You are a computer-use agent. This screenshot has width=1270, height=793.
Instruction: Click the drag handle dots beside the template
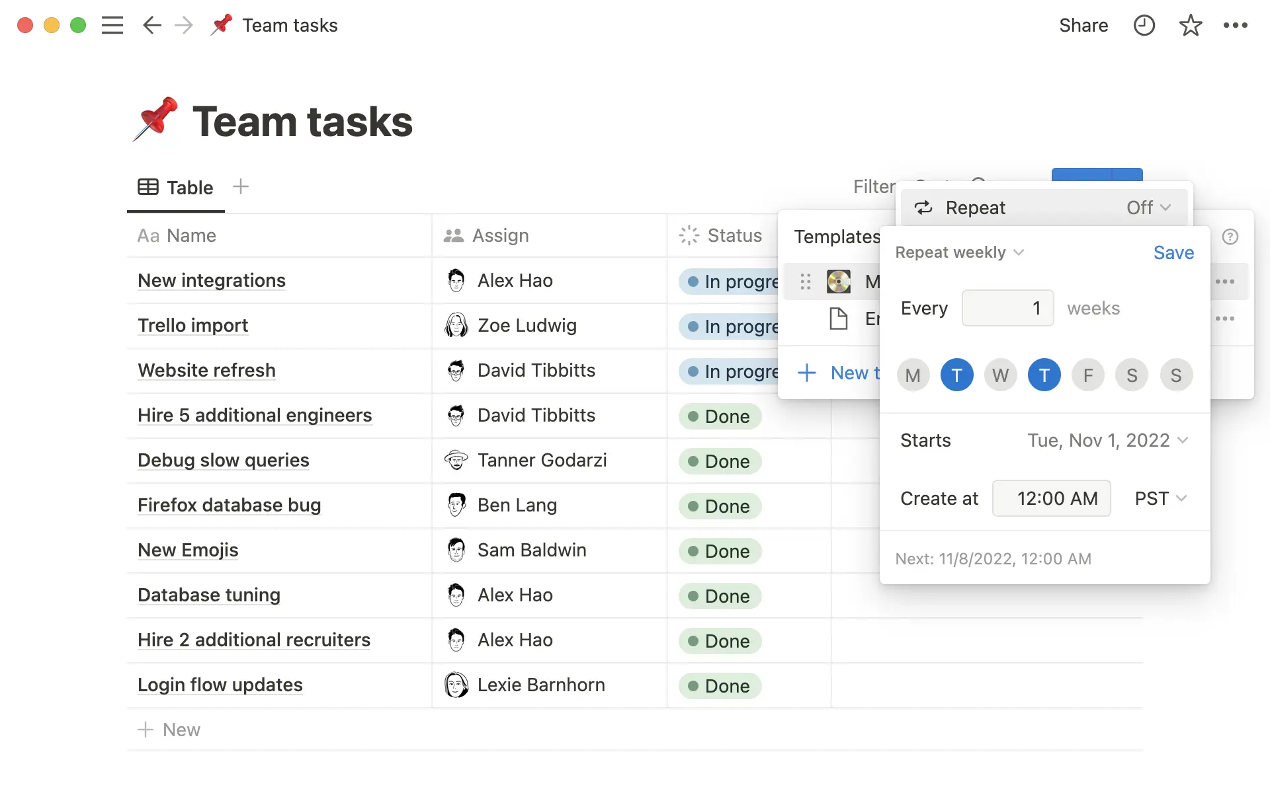[805, 281]
